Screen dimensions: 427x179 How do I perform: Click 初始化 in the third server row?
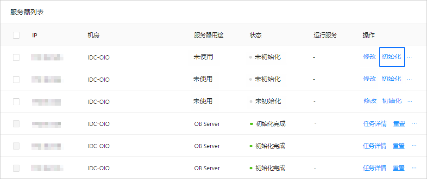point(392,101)
